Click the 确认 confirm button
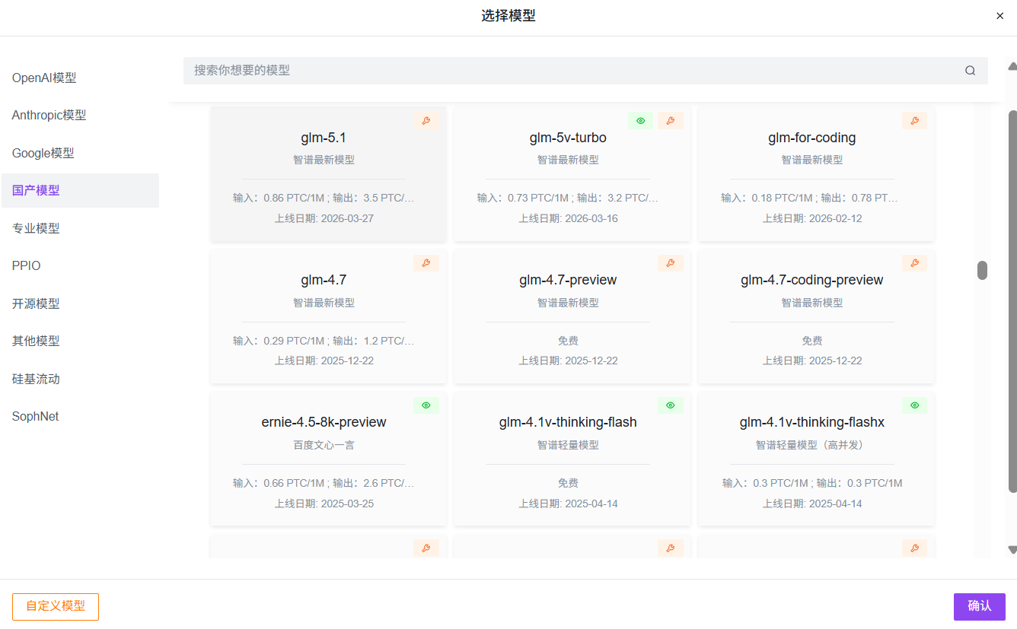 click(x=980, y=606)
